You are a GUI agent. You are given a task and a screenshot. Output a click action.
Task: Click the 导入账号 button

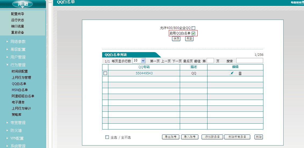tap(189, 137)
